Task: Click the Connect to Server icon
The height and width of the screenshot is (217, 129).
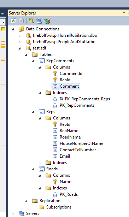Action: [39, 21]
